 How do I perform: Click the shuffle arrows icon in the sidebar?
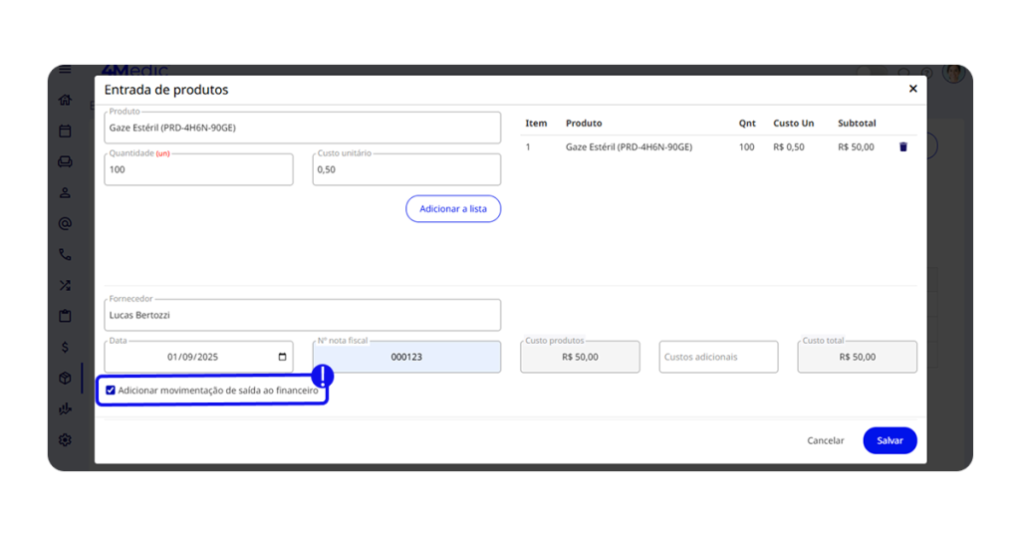[x=65, y=285]
